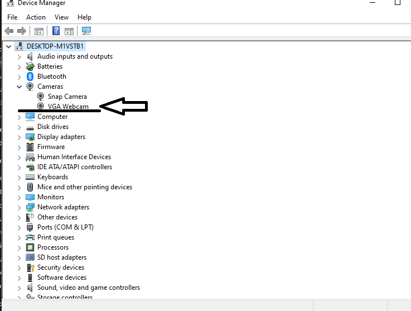411x311 pixels.
Task: Open the View menu
Action: (x=61, y=17)
